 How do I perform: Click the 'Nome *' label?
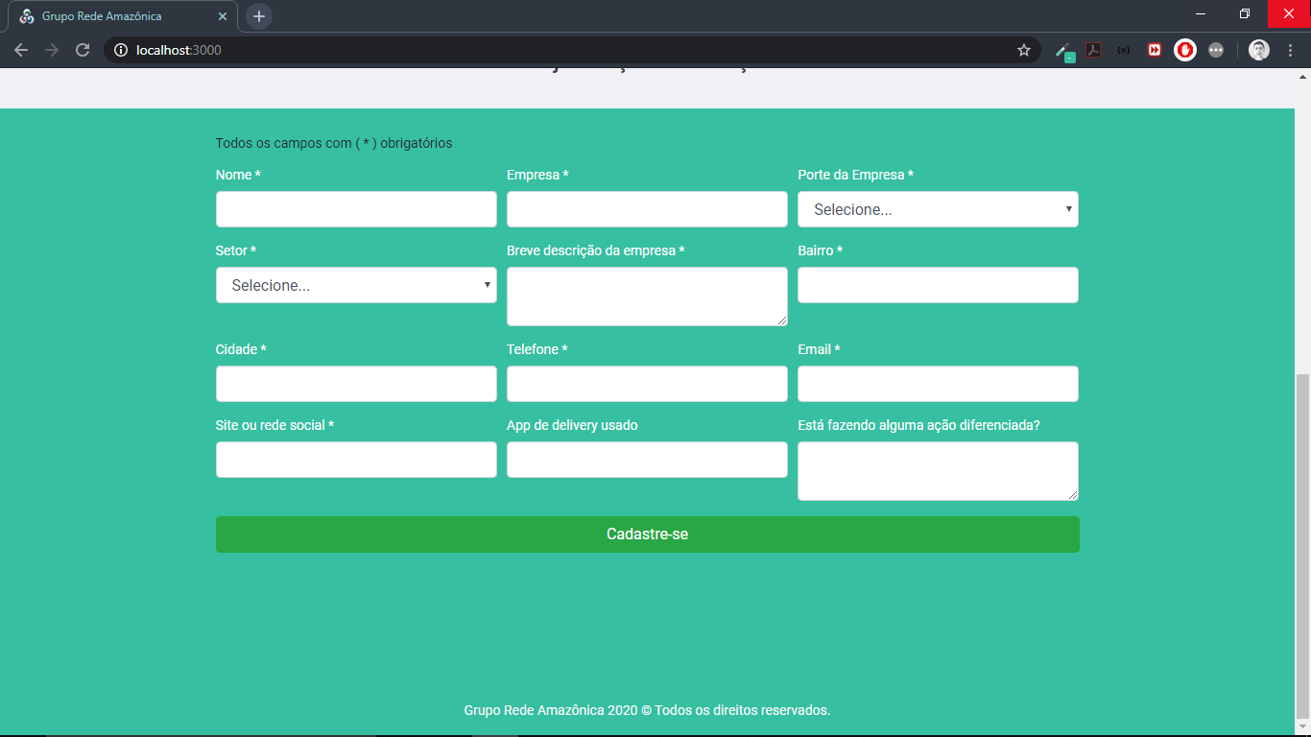point(238,175)
